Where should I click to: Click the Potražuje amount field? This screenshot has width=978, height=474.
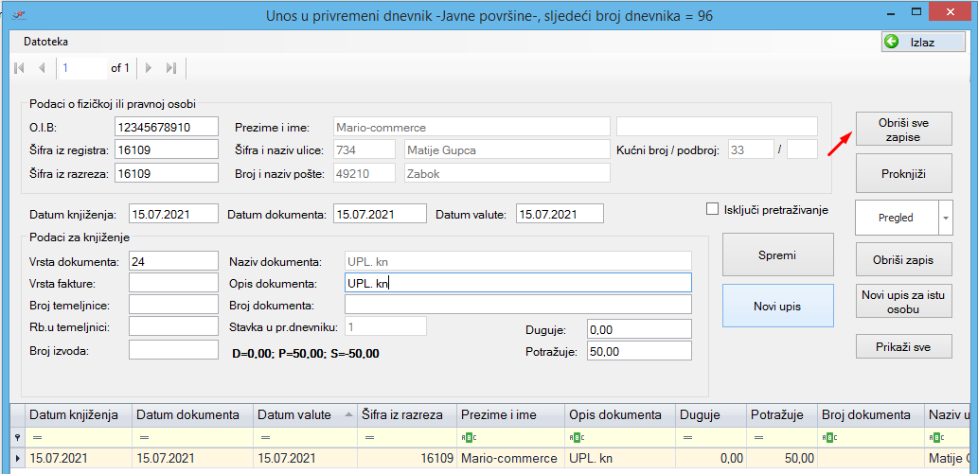[x=639, y=351]
